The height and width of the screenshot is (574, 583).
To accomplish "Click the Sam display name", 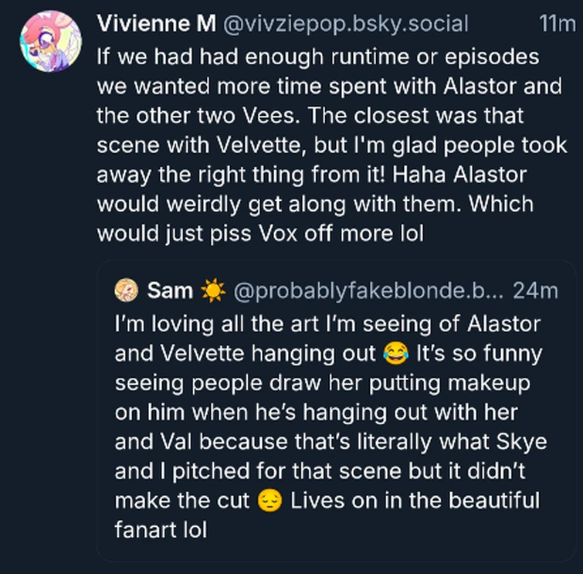I will pyautogui.click(x=164, y=291).
